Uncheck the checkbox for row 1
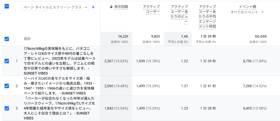The height and width of the screenshot is (121, 280). (7, 61)
